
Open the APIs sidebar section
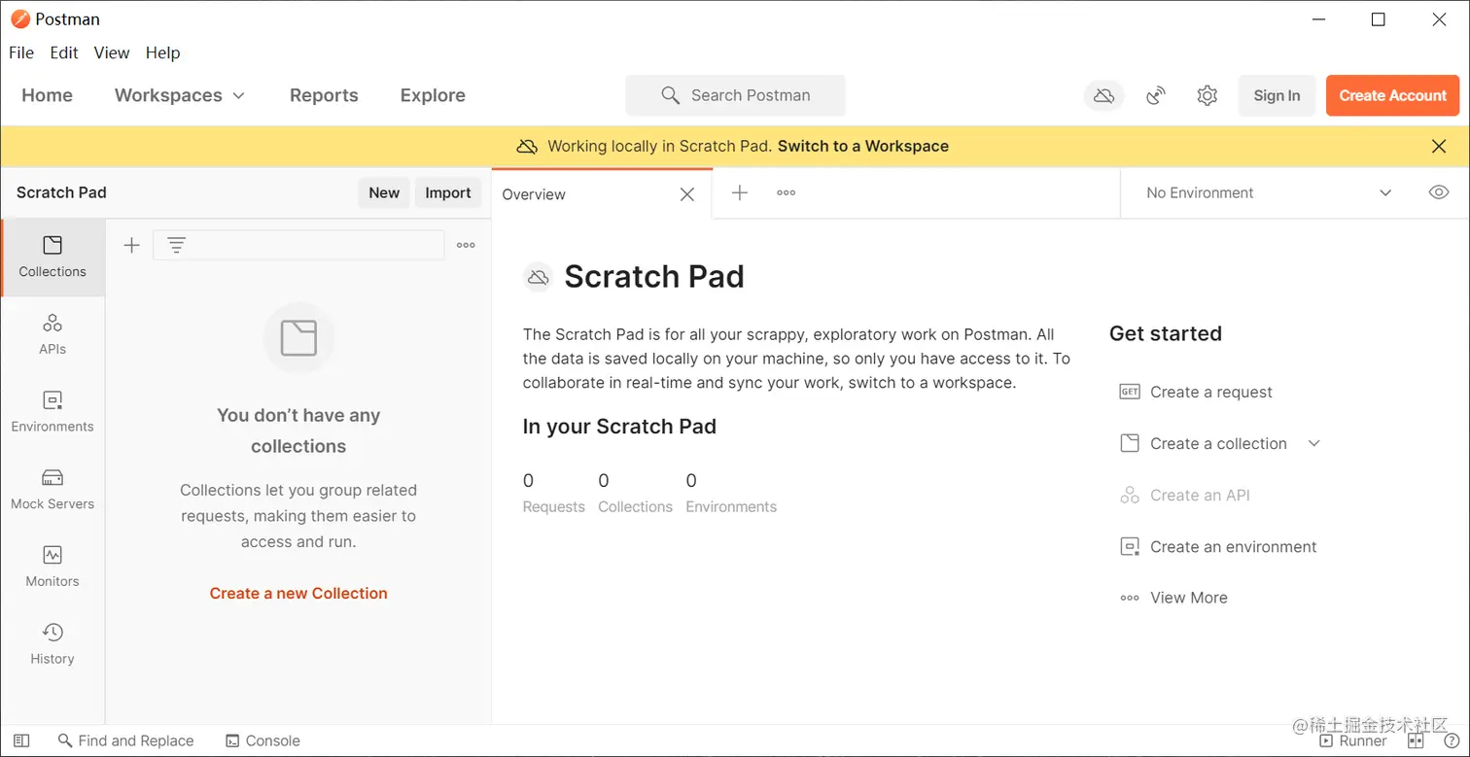point(52,334)
